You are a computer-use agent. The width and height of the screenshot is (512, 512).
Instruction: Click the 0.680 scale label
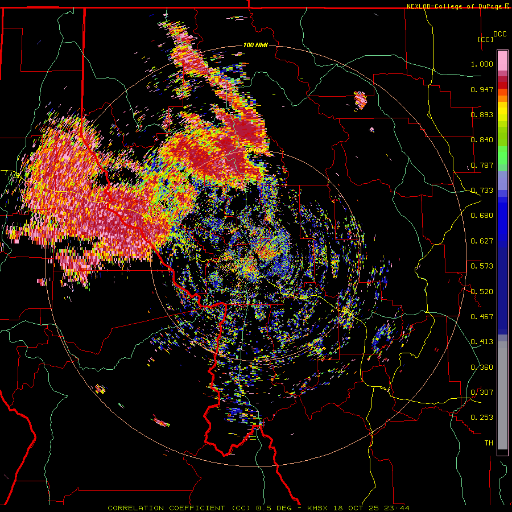coord(482,216)
